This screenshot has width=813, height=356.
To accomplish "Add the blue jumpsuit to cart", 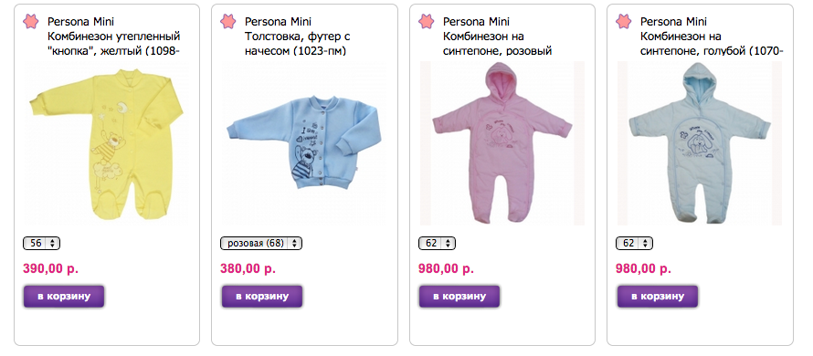I will (658, 297).
